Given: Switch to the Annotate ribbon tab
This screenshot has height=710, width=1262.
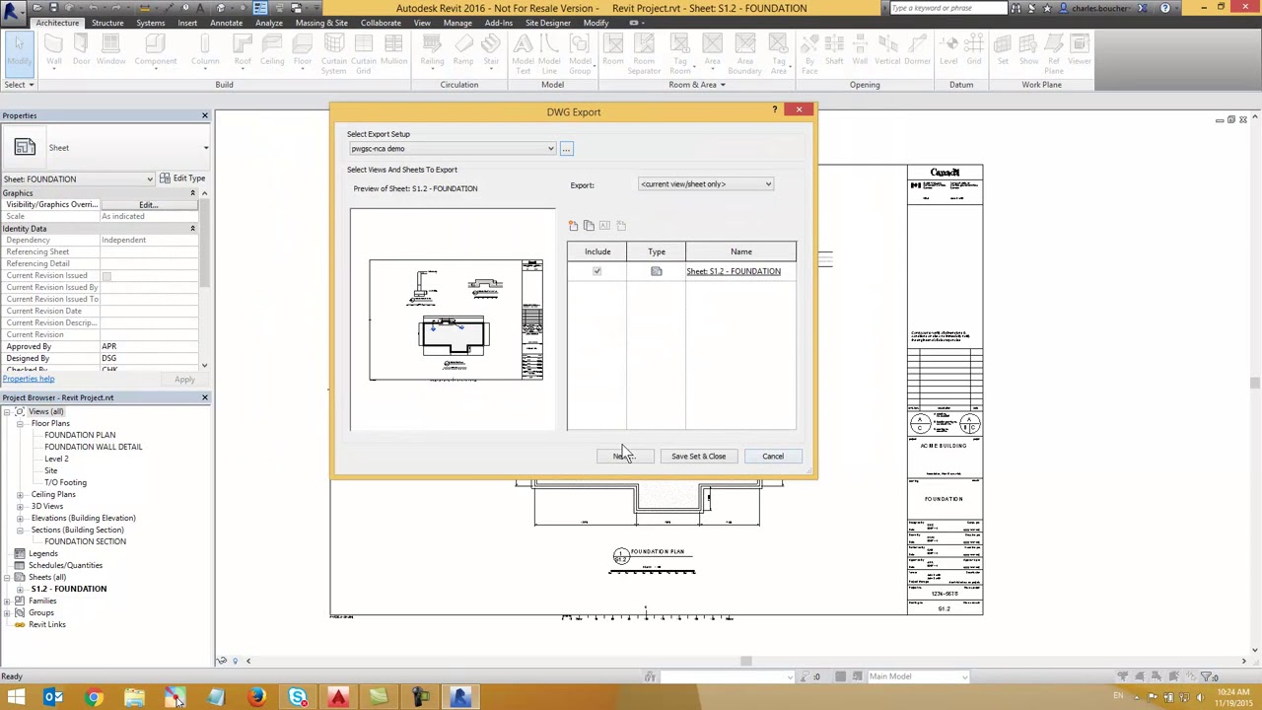Looking at the screenshot, I should (x=226, y=23).
